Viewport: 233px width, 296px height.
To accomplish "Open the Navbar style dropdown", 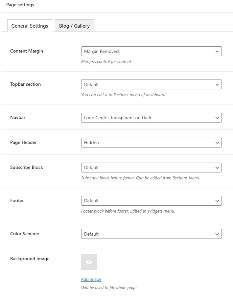I will tap(151, 118).
